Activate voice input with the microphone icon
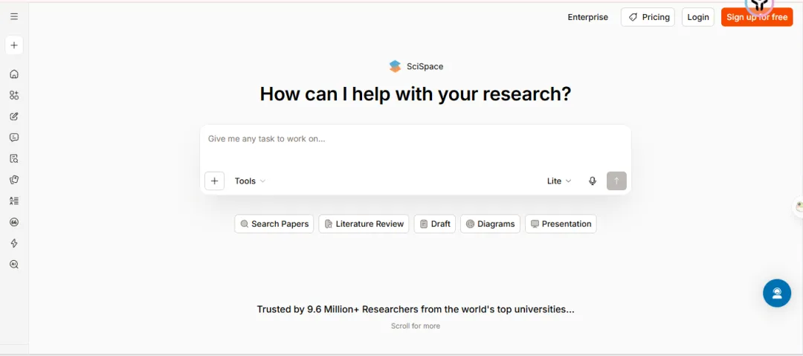Viewport: 803px width, 356px height. tap(593, 181)
